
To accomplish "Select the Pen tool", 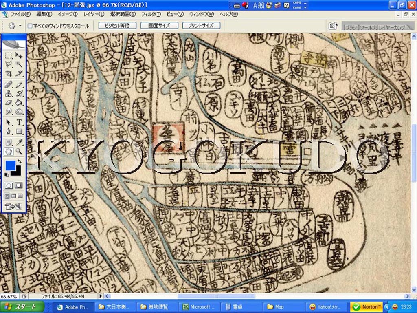I will pyautogui.click(x=9, y=132).
